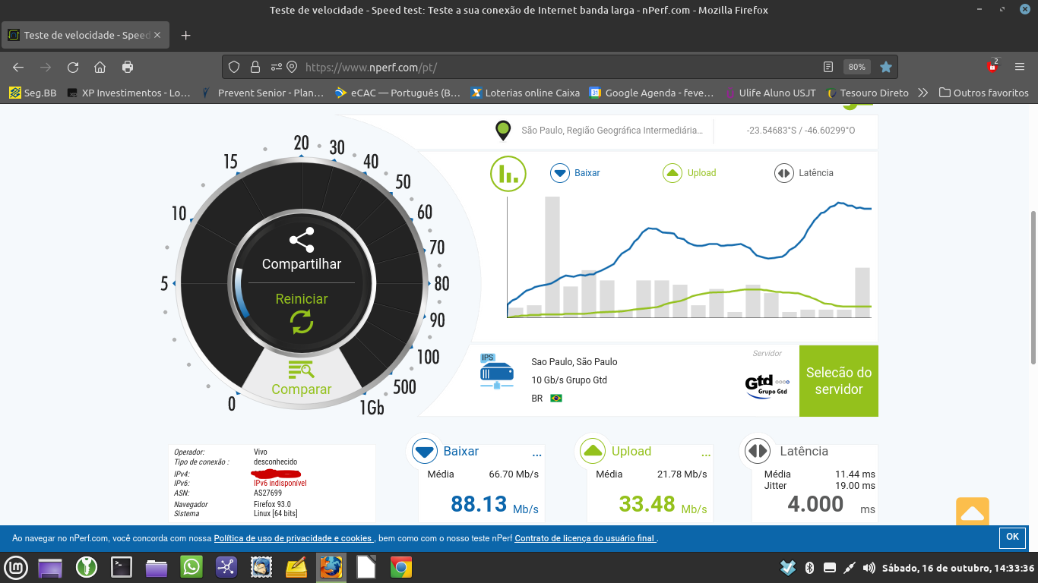Open calendar from clock Sábado, 16 de outubro
This screenshot has height=583, width=1038.
(x=957, y=568)
